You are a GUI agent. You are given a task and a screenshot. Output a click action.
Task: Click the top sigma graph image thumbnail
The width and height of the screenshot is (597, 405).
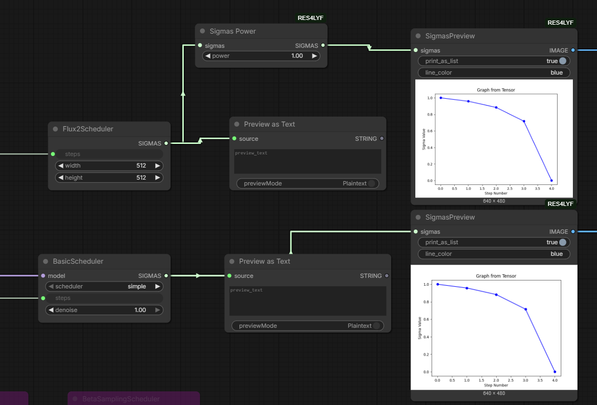point(494,138)
